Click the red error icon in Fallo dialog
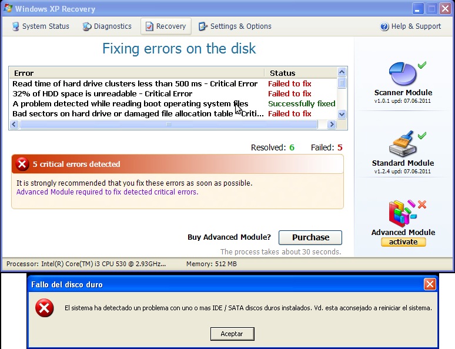This screenshot has height=349, width=455. coord(45,308)
